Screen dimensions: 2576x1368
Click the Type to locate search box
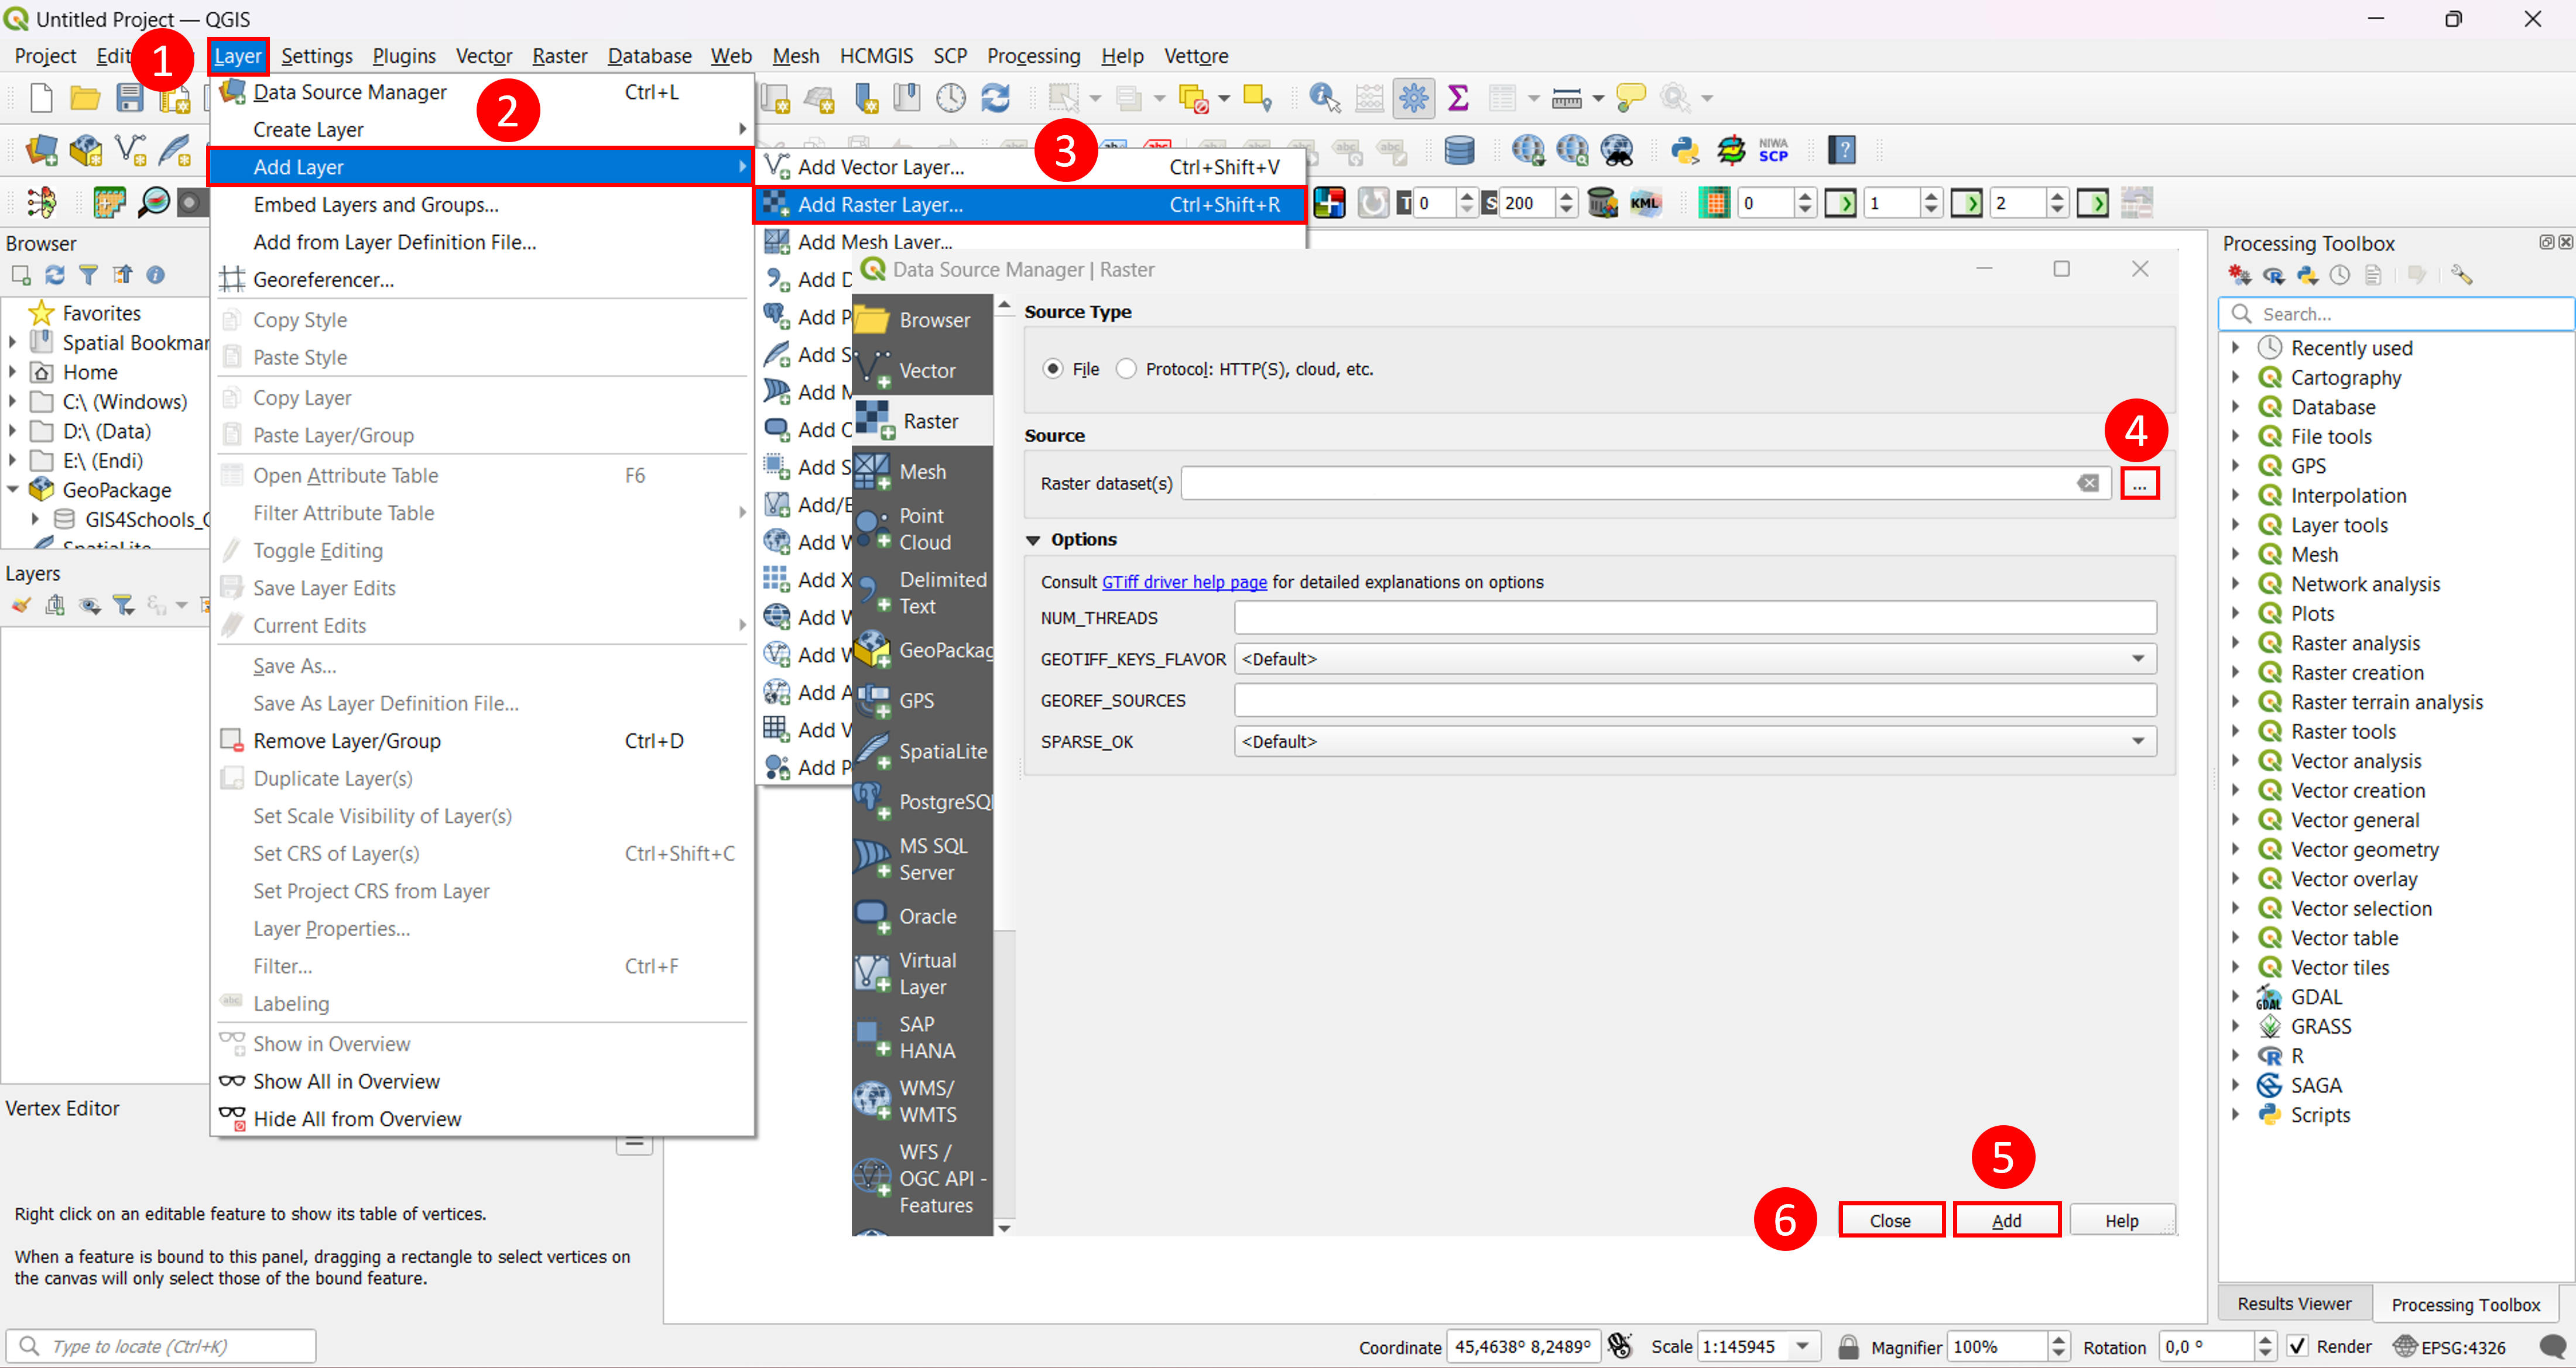(161, 1346)
